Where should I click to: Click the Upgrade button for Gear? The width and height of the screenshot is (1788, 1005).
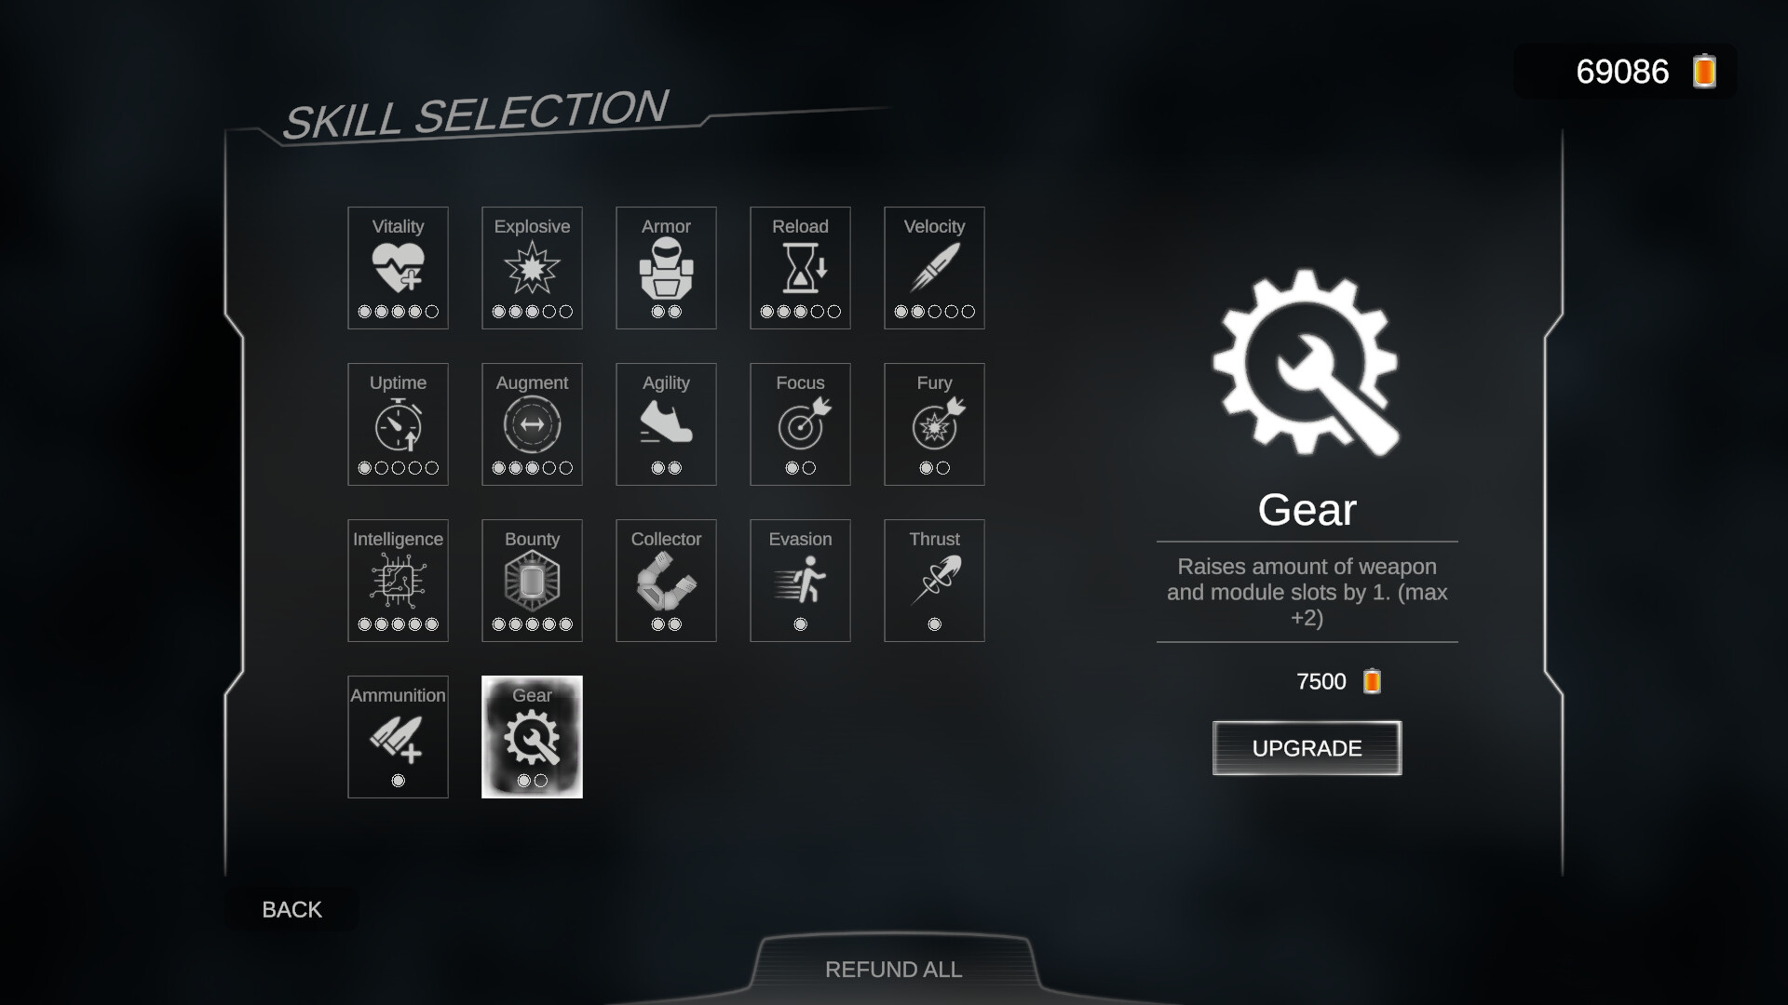click(x=1307, y=747)
